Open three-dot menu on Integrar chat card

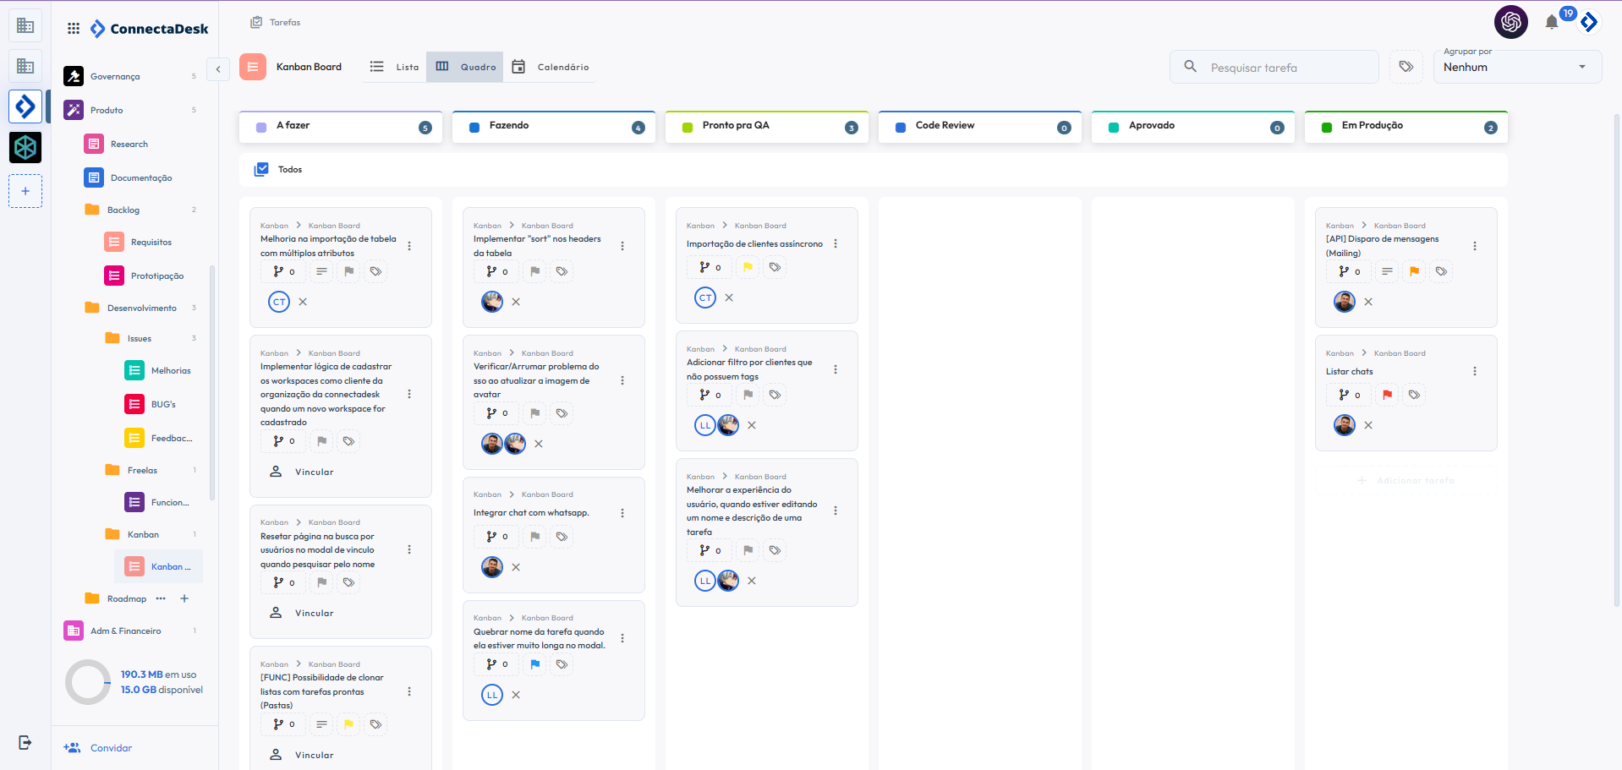[x=622, y=513]
